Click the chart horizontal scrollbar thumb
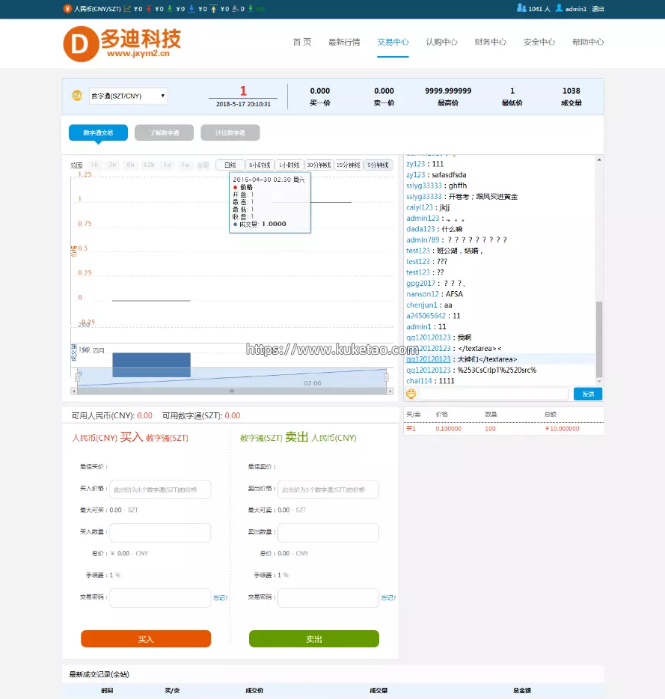Image resolution: width=665 pixels, height=699 pixels. point(232,391)
